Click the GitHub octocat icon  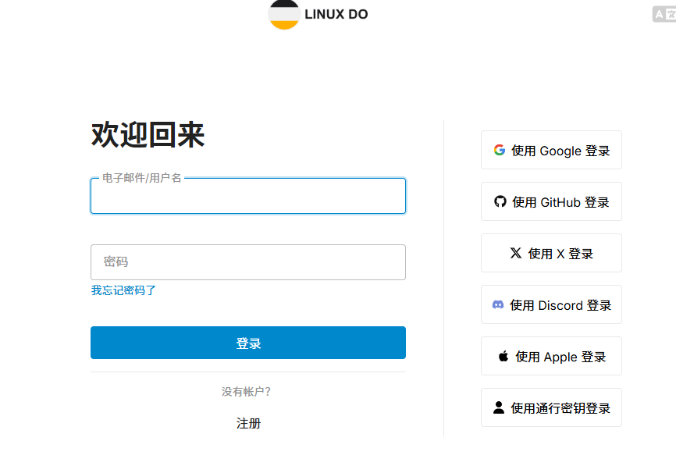[x=500, y=201]
